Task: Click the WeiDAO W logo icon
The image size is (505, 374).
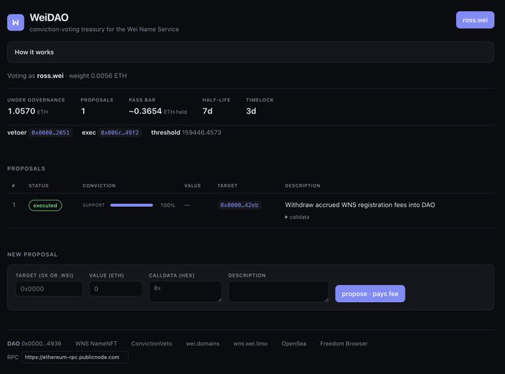Action: pos(16,22)
